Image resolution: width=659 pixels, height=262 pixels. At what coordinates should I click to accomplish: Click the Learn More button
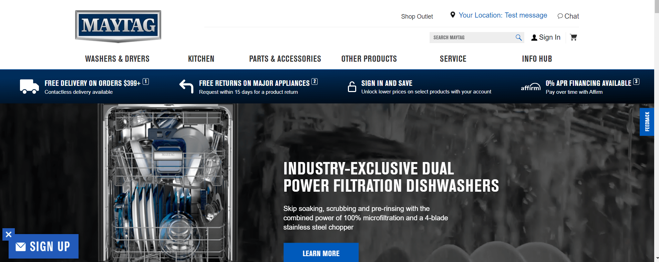tap(321, 253)
